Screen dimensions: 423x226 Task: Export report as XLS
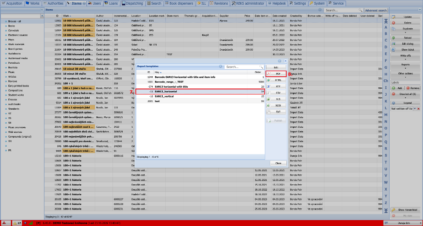click(x=276, y=99)
